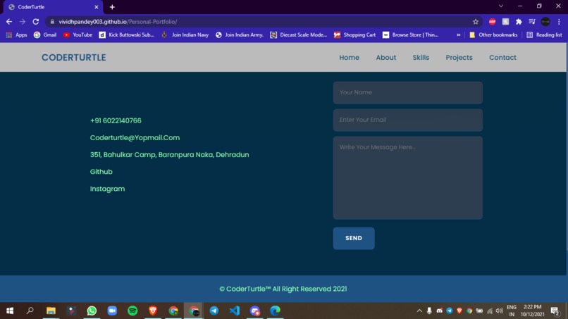This screenshot has width=568, height=319.
Task: Open the notification center icon
Action: coord(555,311)
